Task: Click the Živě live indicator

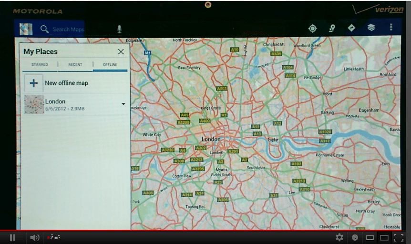Action: pyautogui.click(x=54, y=237)
